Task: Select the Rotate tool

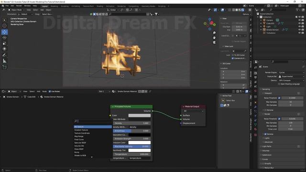Action: 4,37
